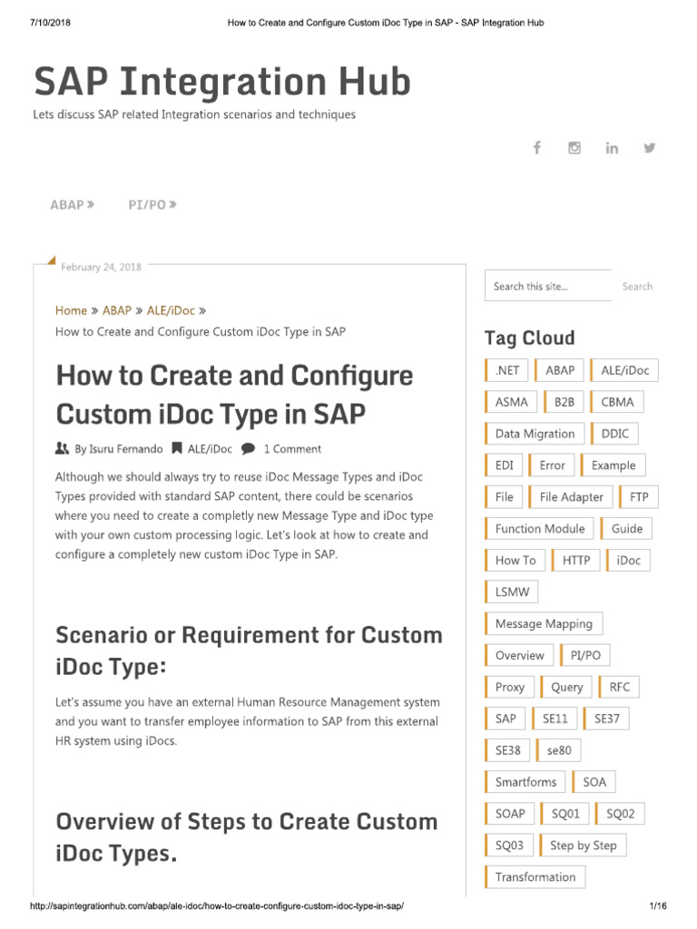Choose the SQ01 tag
The width and height of the screenshot is (697, 929).
564,814
